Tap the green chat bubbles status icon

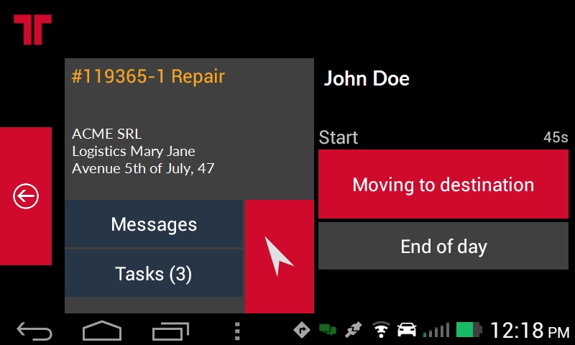click(x=328, y=329)
